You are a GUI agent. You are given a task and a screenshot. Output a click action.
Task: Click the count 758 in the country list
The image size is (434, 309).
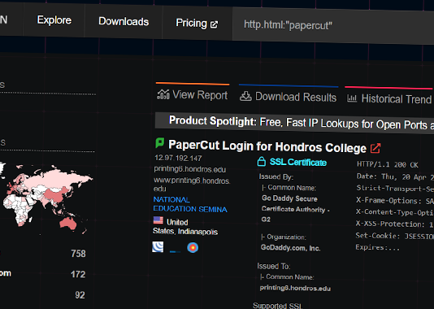pyautogui.click(x=78, y=254)
